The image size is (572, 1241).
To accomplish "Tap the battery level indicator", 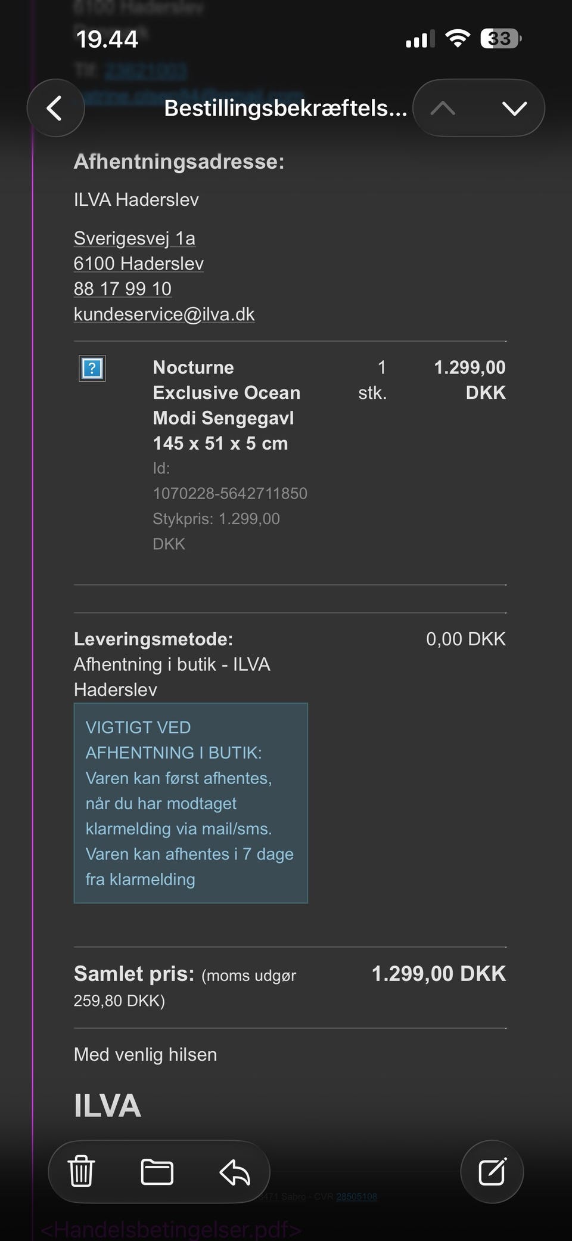I will click(x=500, y=39).
